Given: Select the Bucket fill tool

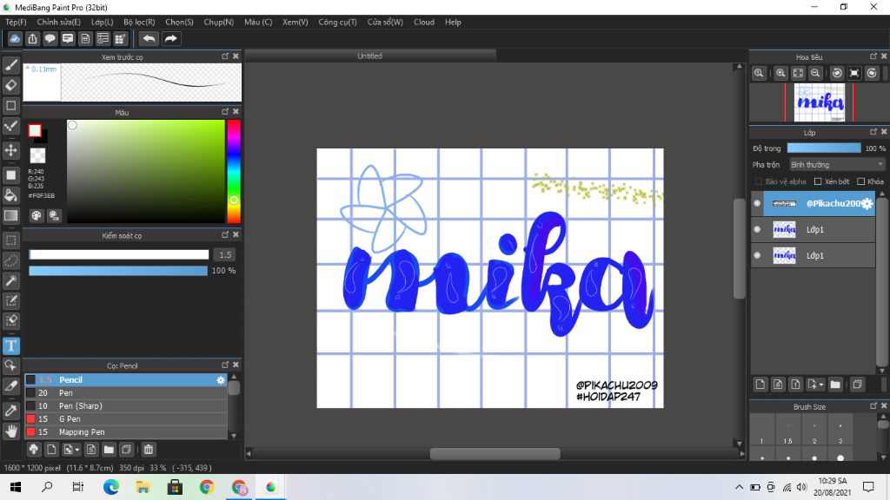Looking at the screenshot, I should click(x=10, y=195).
